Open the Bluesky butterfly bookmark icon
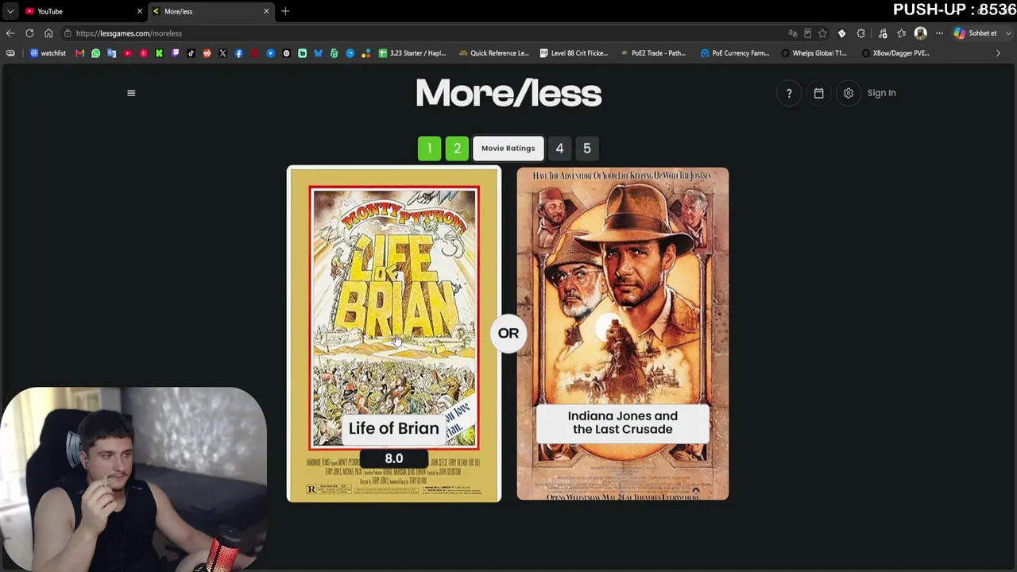1017x572 pixels. tap(318, 53)
